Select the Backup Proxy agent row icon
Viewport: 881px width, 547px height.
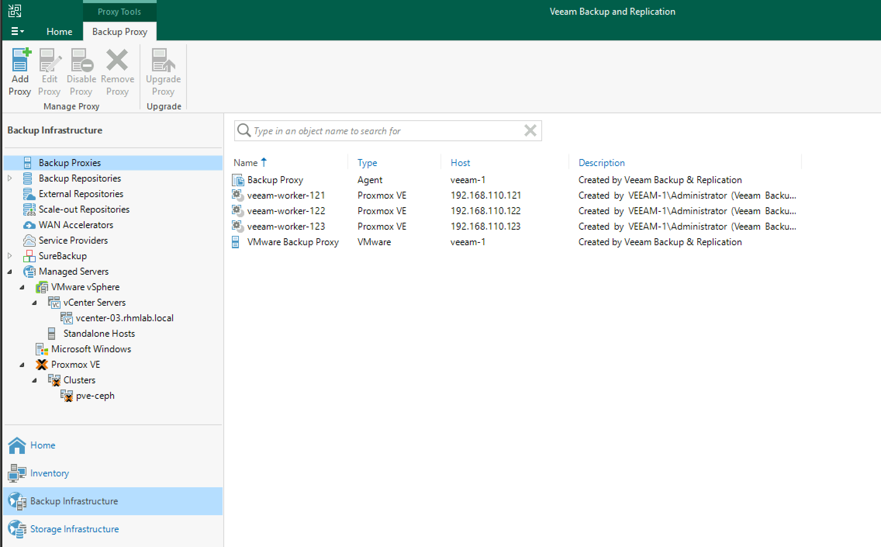238,180
